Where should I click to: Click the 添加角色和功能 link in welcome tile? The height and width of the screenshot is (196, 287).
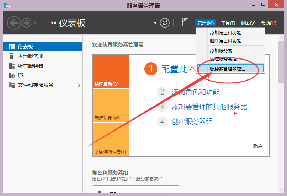point(195,92)
